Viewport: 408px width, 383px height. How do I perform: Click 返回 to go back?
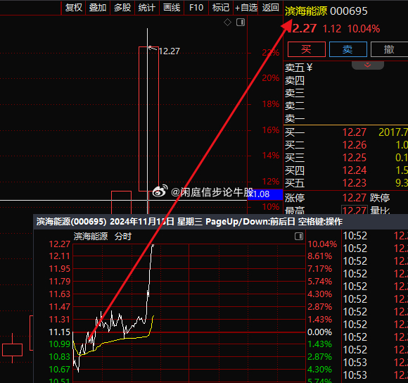pyautogui.click(x=270, y=8)
